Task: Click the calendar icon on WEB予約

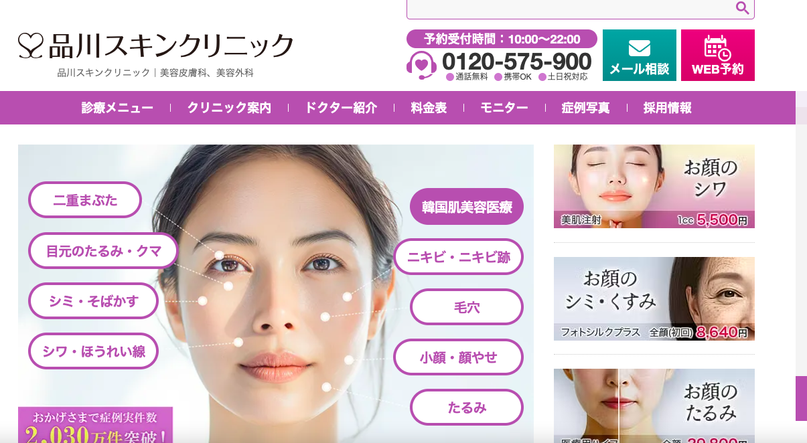Action: [x=717, y=48]
